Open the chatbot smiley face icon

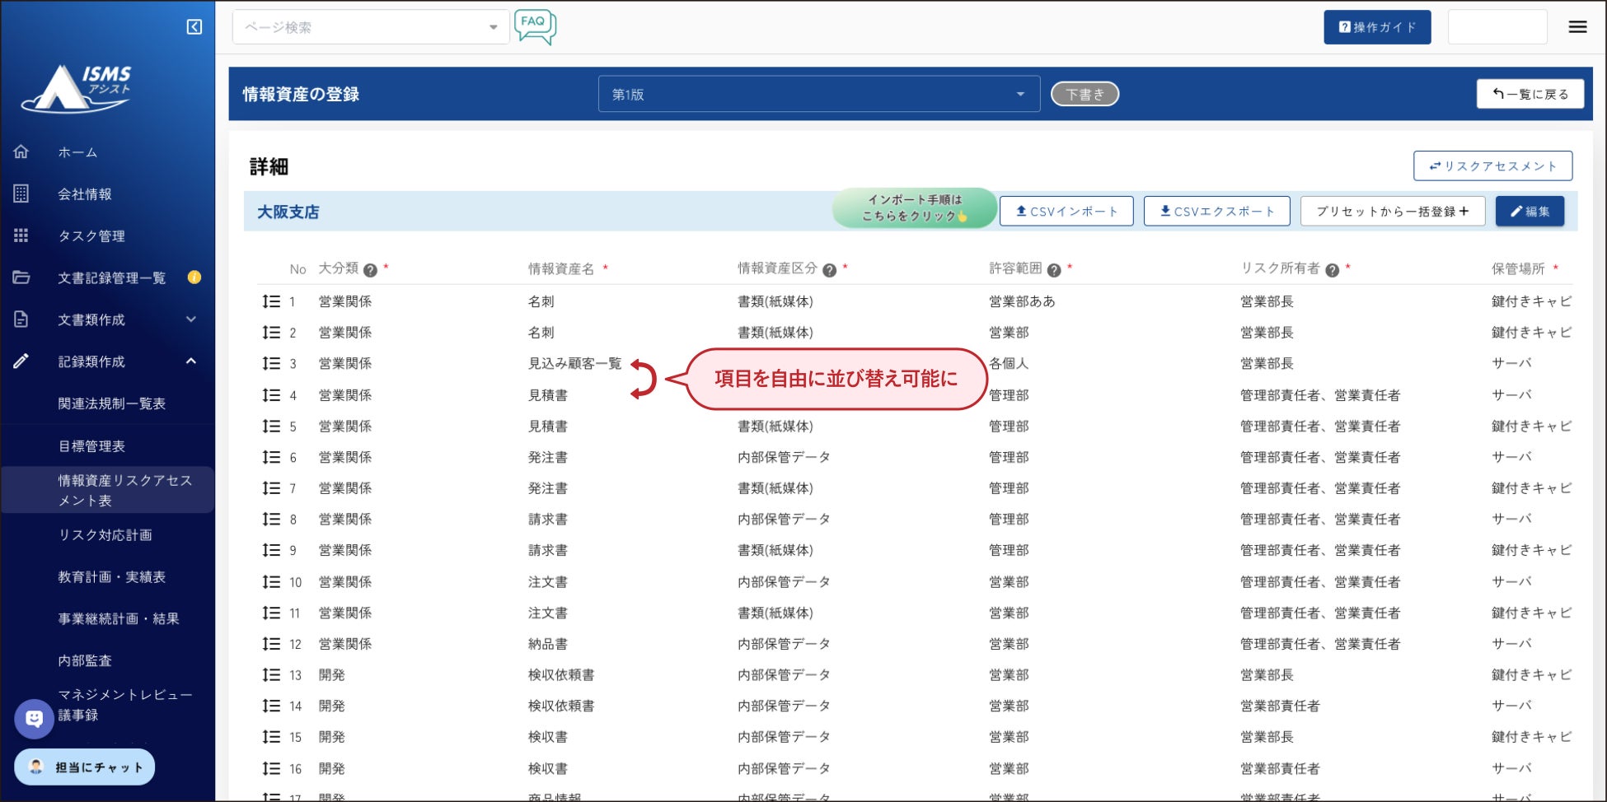(34, 719)
